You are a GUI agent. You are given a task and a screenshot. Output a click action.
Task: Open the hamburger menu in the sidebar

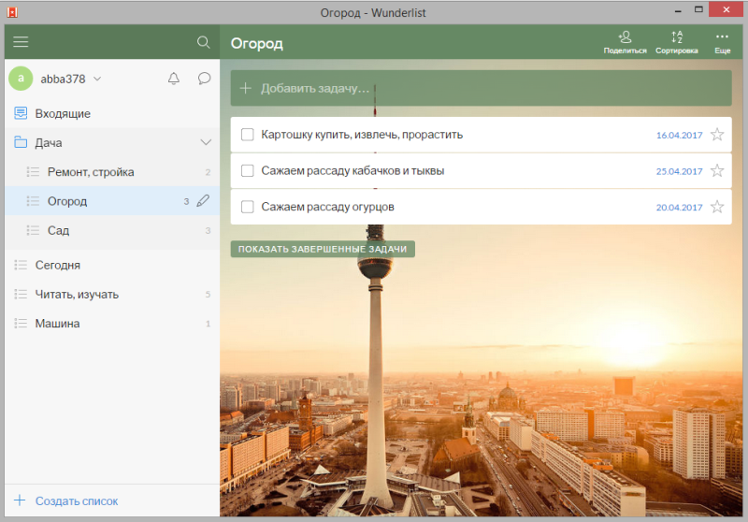coord(21,42)
